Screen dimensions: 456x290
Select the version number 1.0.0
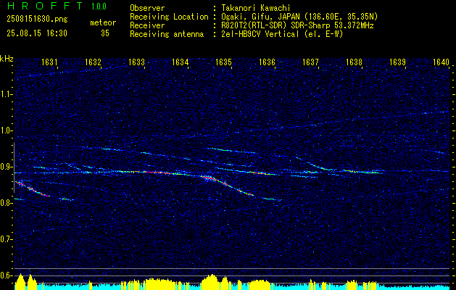[99, 6]
